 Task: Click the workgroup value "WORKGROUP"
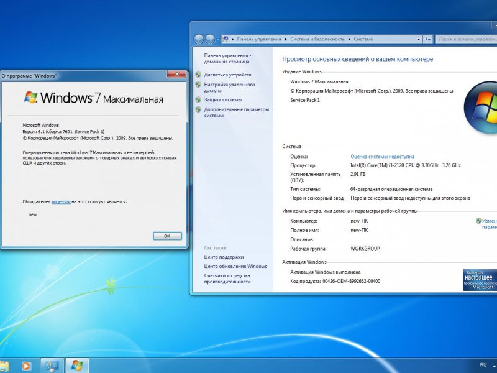pyautogui.click(x=365, y=249)
